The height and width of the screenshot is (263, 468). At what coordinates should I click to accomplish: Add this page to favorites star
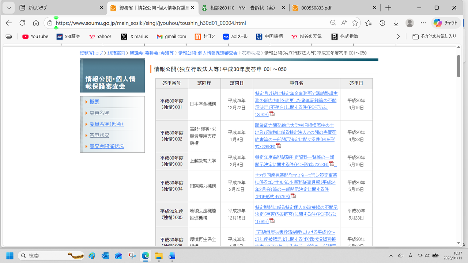coord(355,23)
